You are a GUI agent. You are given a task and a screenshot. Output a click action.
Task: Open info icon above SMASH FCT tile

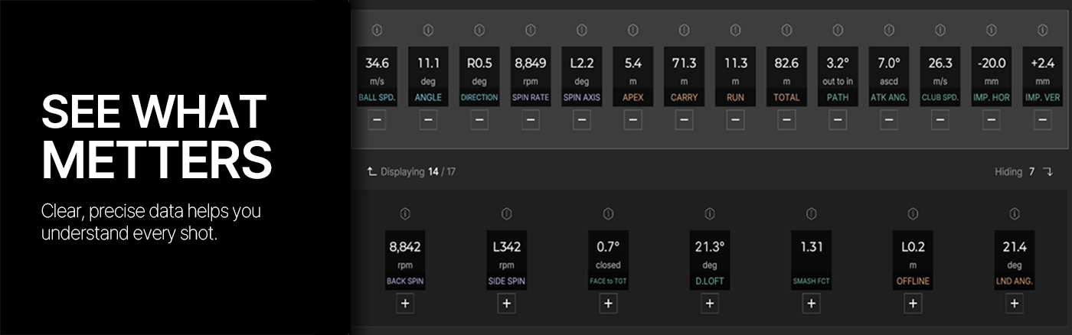812,213
